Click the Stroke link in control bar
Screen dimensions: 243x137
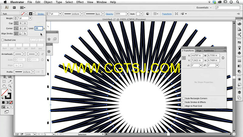[41, 14]
